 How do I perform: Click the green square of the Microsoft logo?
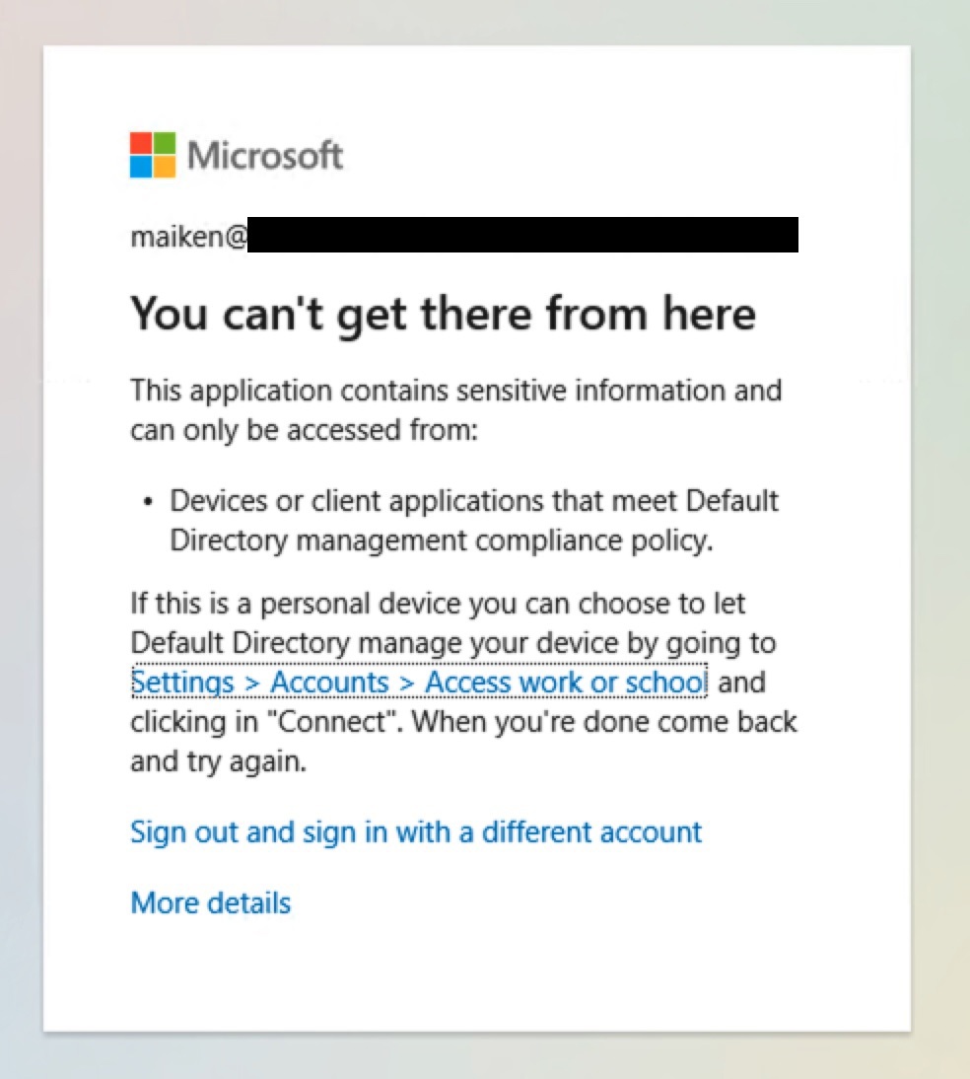[x=165, y=143]
